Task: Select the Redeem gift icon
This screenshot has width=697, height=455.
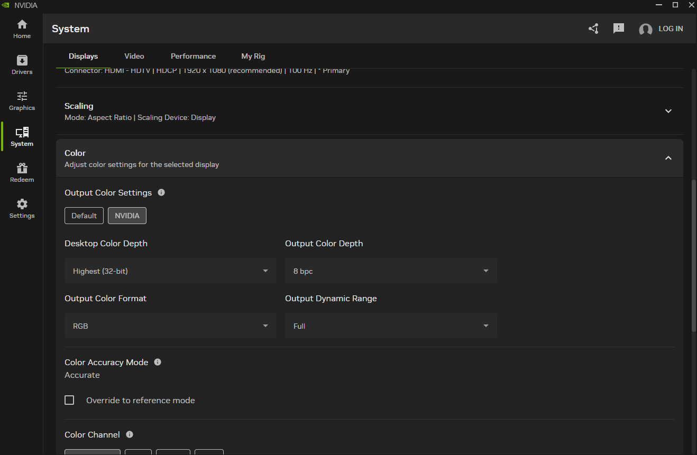Action: [22, 173]
